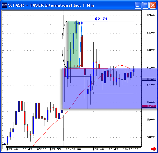Click the 6400 price scale label
The width and height of the screenshot is (158, 153).
(x=151, y=33)
